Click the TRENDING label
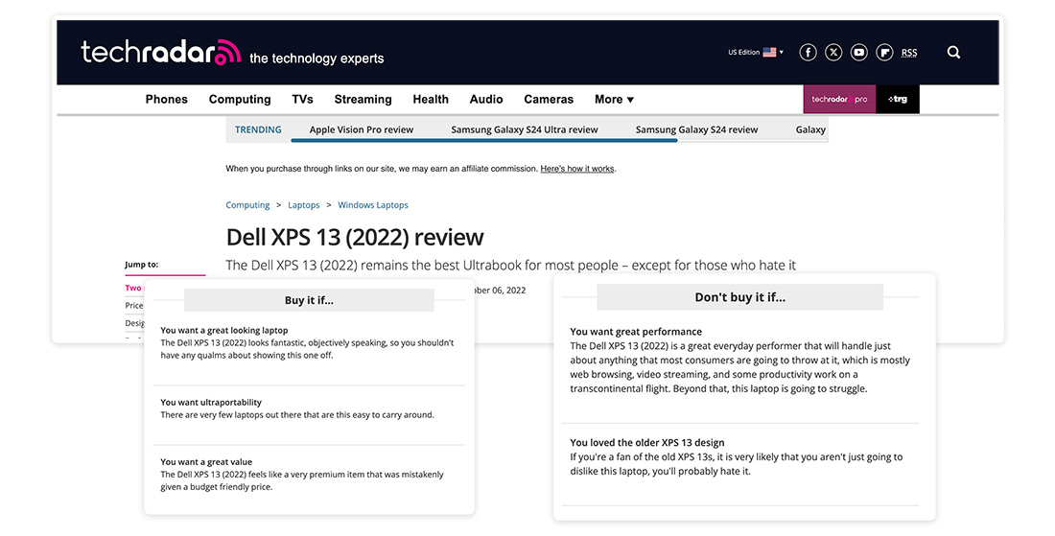This screenshot has width=1055, height=536. tap(258, 129)
